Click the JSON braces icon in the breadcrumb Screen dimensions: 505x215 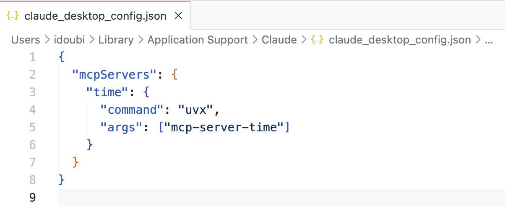coord(317,40)
